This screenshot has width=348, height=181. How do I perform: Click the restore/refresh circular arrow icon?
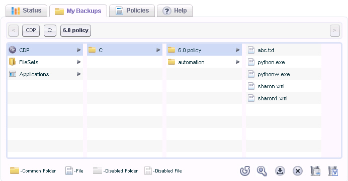tap(245, 171)
